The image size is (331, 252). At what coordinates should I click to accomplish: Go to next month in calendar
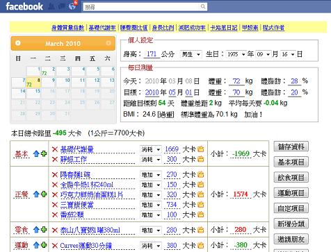click(x=108, y=43)
